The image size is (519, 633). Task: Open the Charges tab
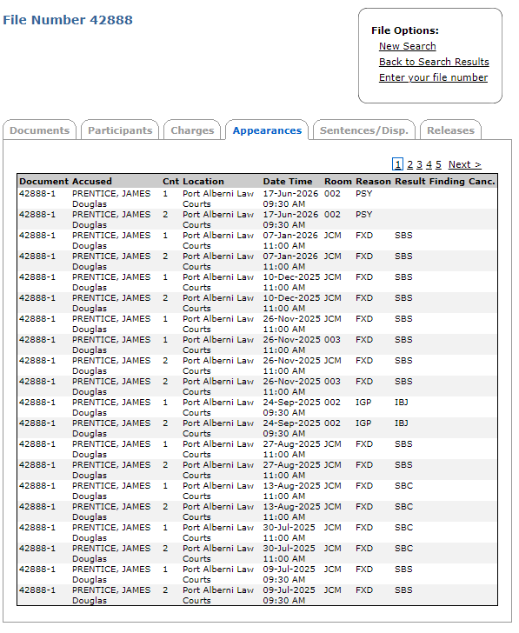click(192, 130)
